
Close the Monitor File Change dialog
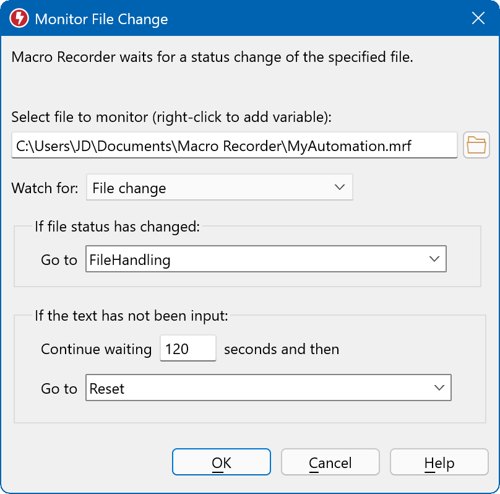click(478, 19)
